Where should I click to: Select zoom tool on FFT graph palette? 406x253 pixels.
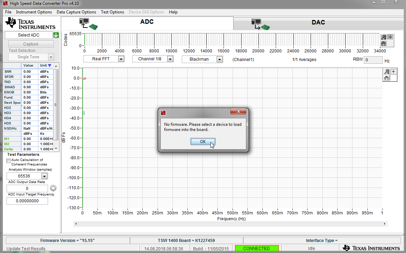(x=387, y=72)
